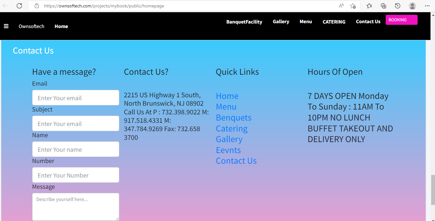Viewport: 435px width, 221px height.
Task: Open browser History icon
Action: tap(398, 6)
